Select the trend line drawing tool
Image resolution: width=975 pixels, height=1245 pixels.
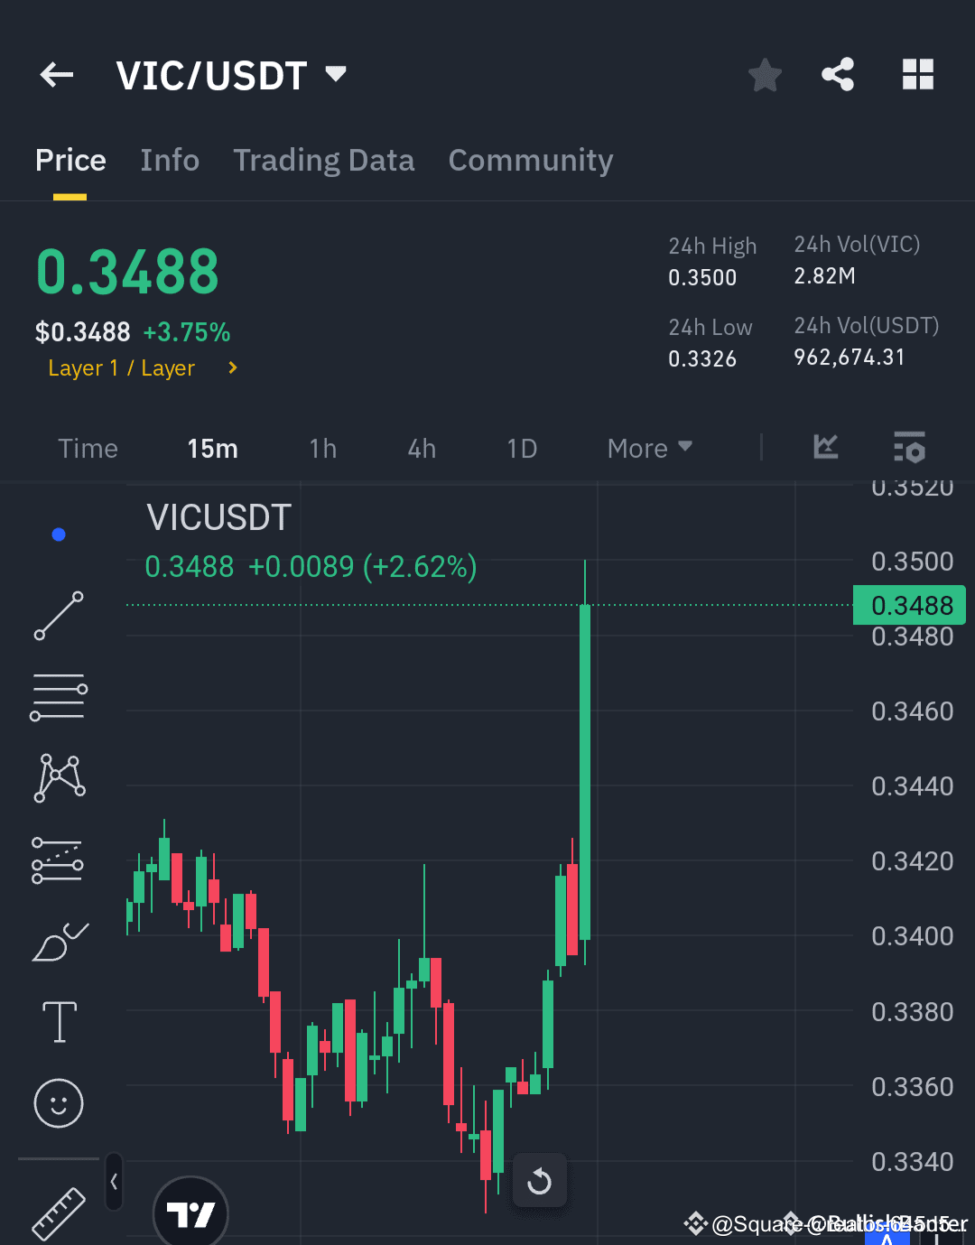click(x=59, y=617)
